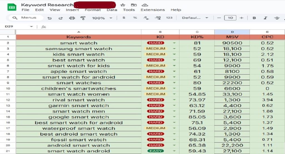285x154 pixels.
Task: Open KD dropdown for kids smart watch
Action: click(x=174, y=54)
